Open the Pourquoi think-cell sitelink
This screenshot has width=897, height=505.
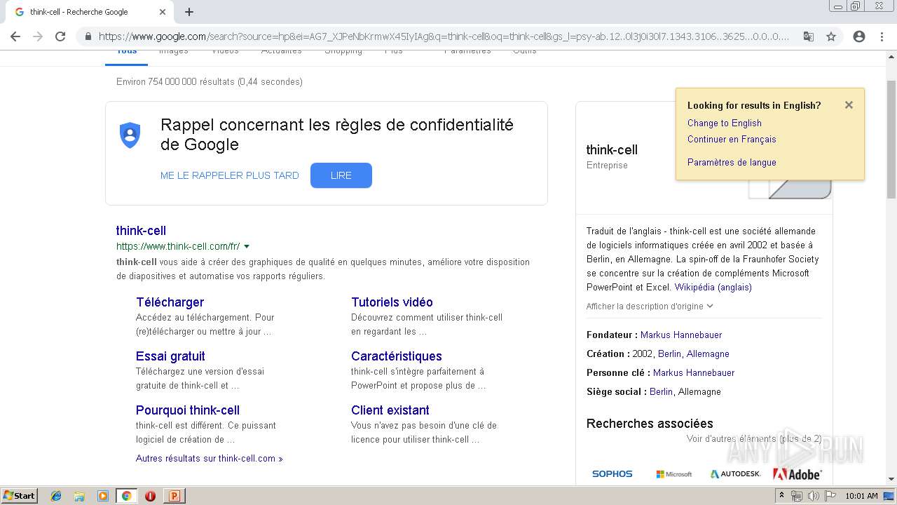tap(188, 410)
